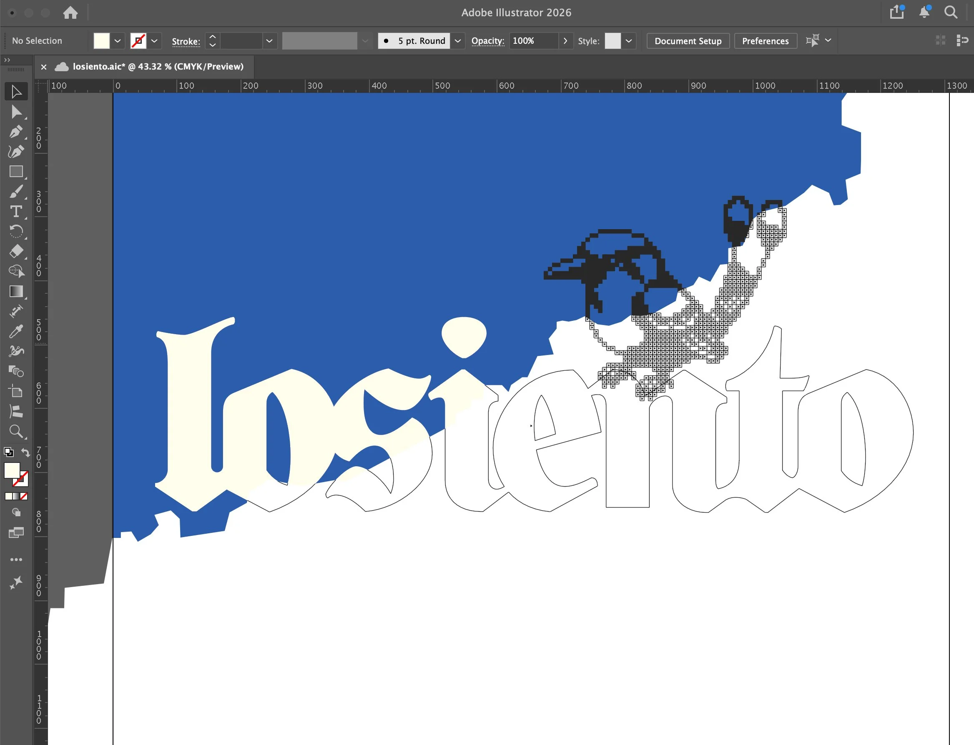Open the Stroke weight dropdown
Image resolution: width=974 pixels, height=745 pixels.
[269, 41]
